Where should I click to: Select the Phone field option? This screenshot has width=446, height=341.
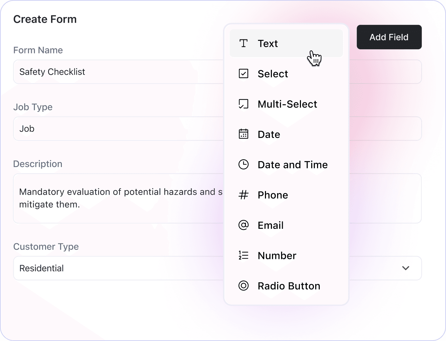point(273,195)
